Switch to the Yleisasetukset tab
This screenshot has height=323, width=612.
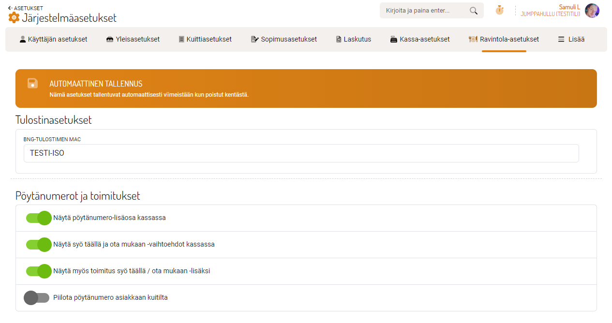pyautogui.click(x=133, y=39)
